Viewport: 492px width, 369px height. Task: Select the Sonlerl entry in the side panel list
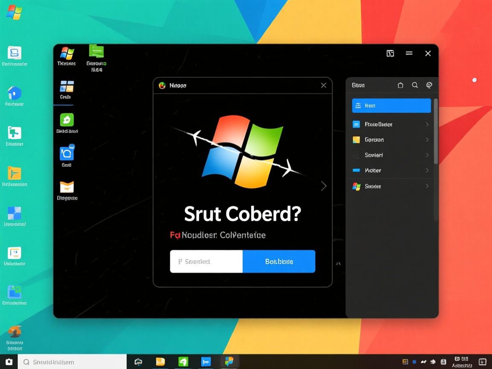(x=374, y=155)
